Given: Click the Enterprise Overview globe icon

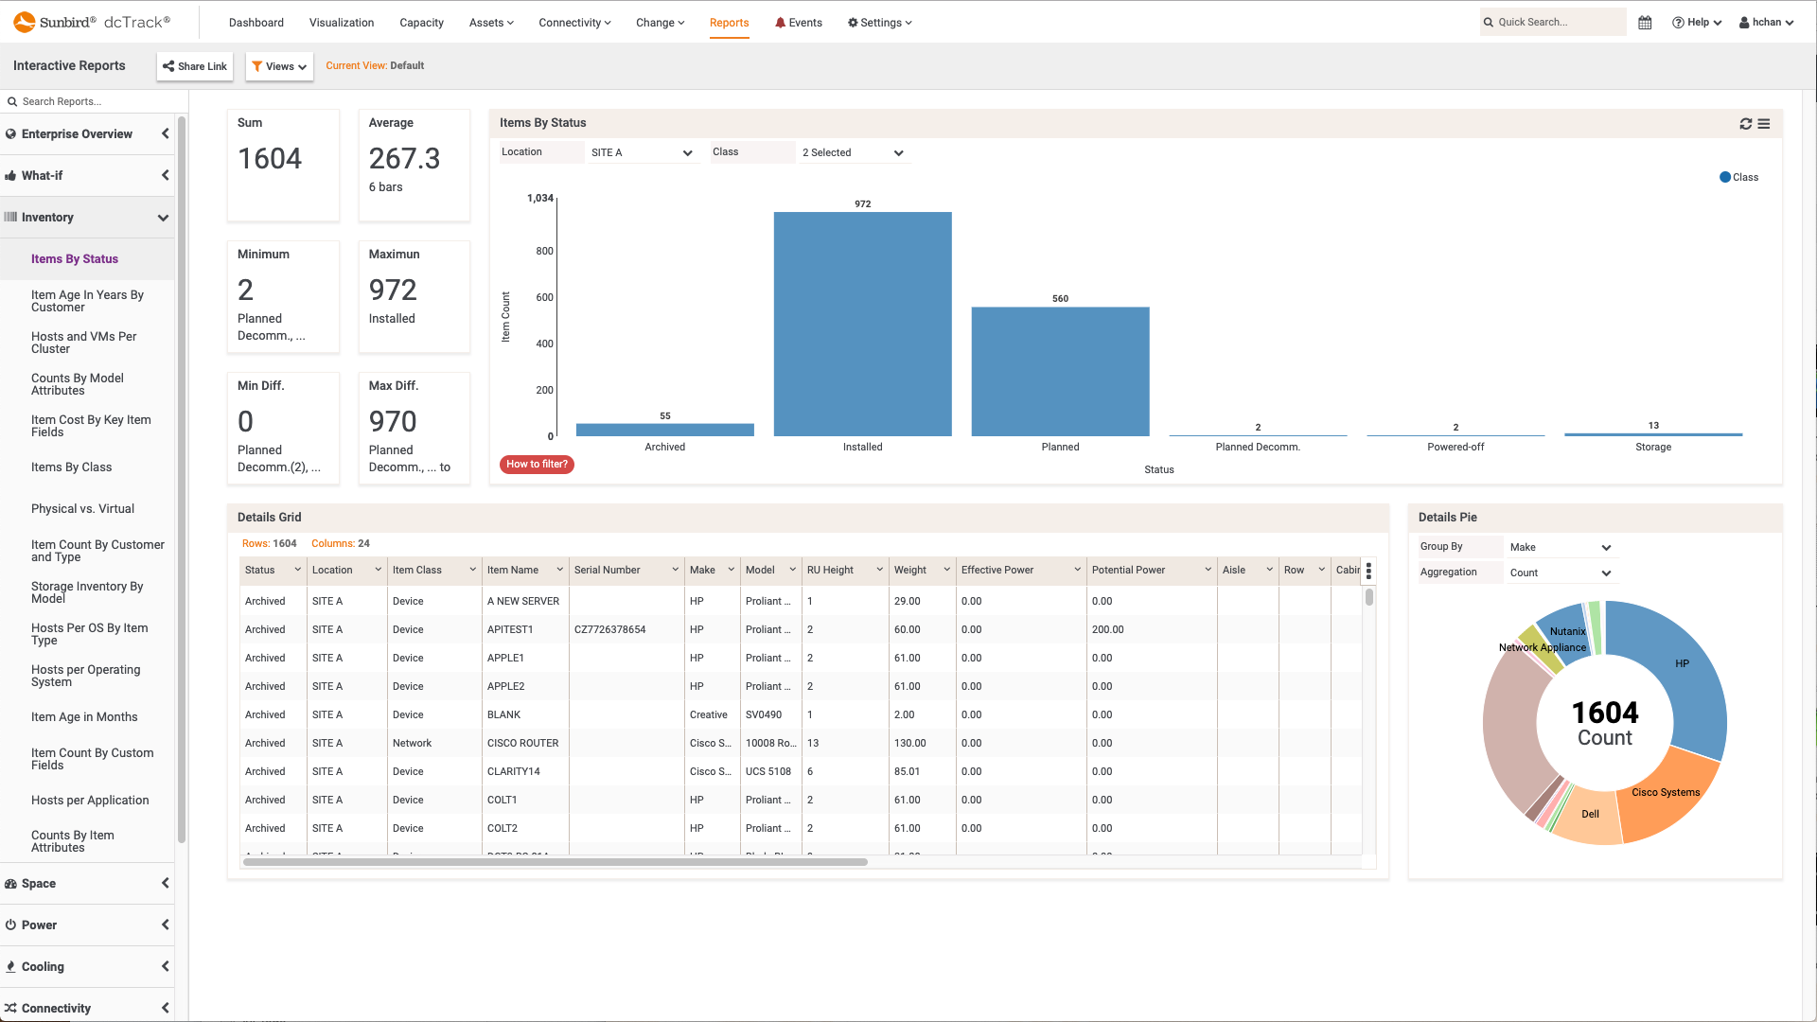Looking at the screenshot, I should pyautogui.click(x=9, y=133).
